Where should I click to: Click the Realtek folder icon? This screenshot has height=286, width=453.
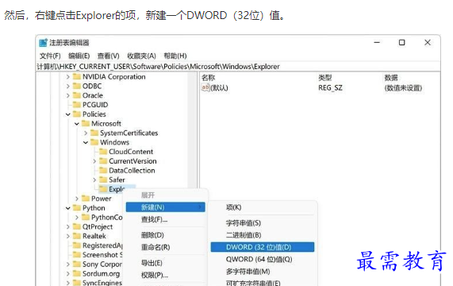point(77,236)
